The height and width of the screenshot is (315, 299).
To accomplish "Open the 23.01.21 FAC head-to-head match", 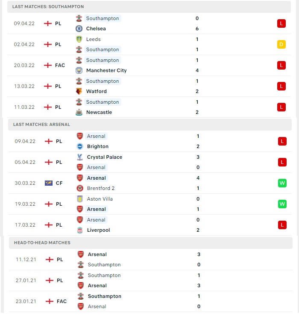I will point(151,301).
